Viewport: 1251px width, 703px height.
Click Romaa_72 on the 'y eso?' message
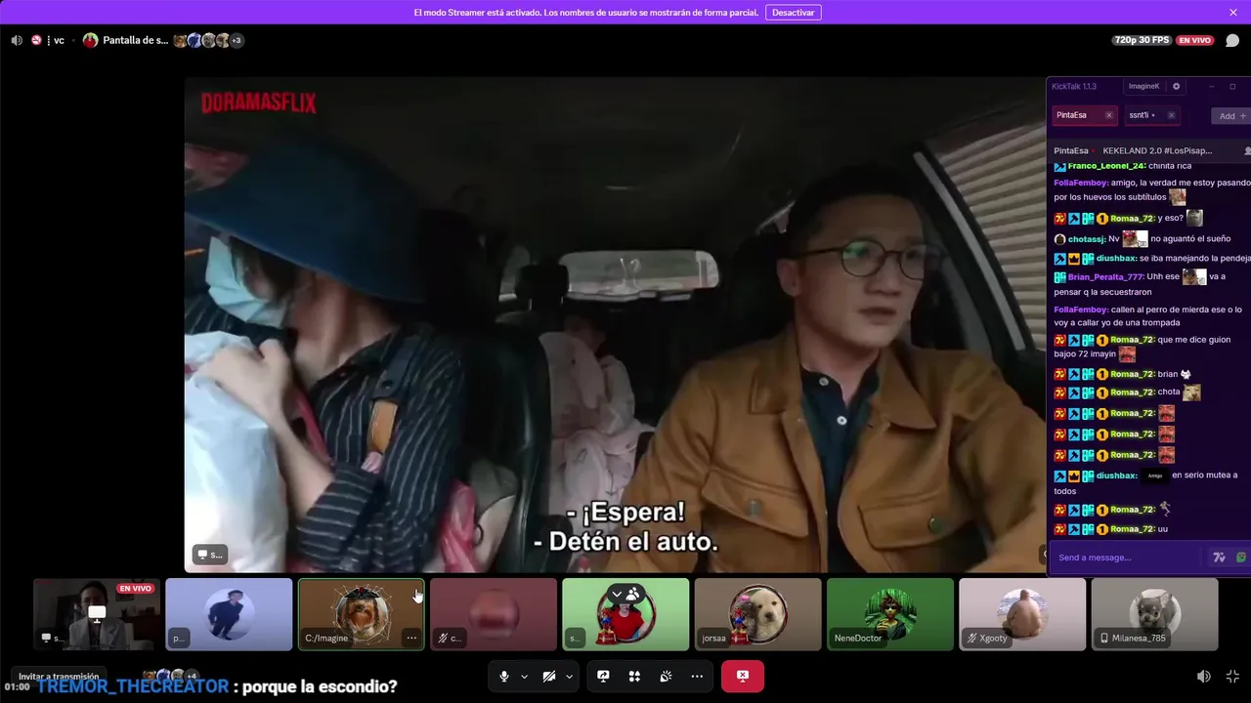[1132, 218]
